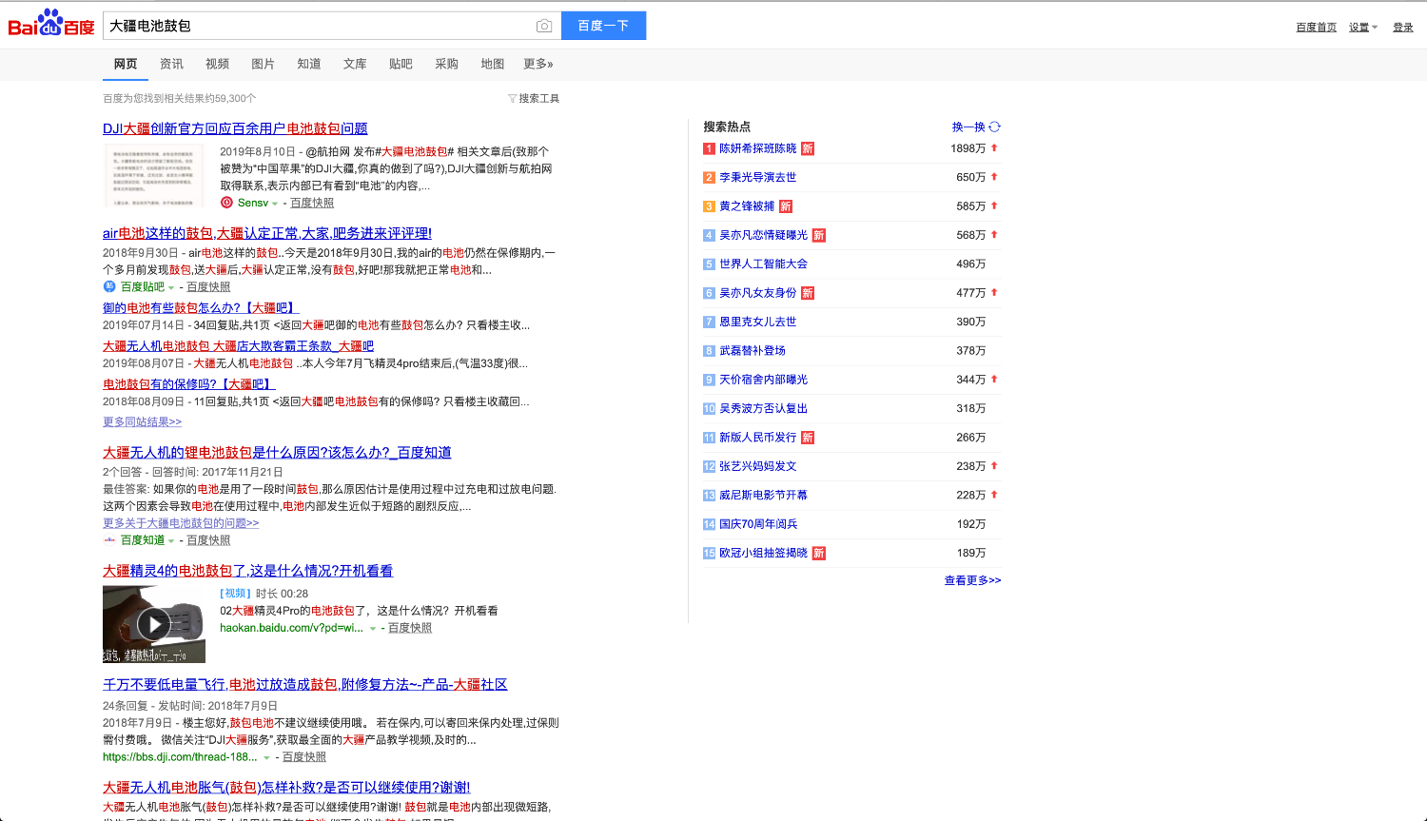Switch to the 图片 tab
The image size is (1427, 821).
coord(264,64)
